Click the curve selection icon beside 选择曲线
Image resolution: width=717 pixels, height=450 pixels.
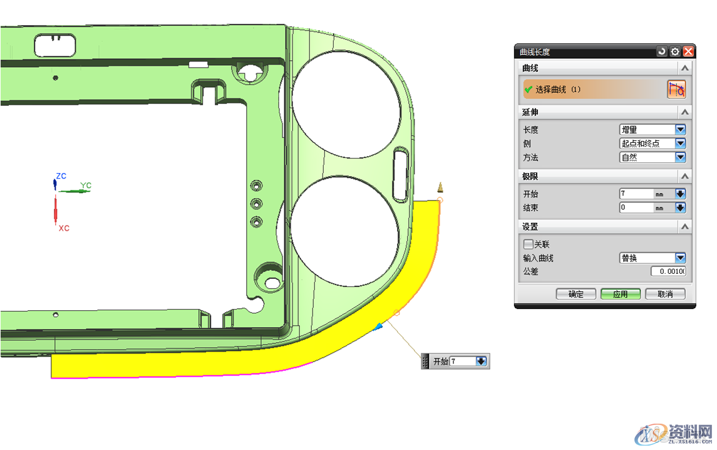click(x=676, y=90)
